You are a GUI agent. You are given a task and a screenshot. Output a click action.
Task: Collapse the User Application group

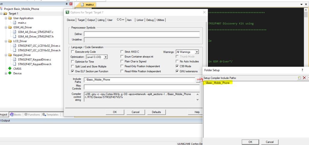(x=6, y=18)
